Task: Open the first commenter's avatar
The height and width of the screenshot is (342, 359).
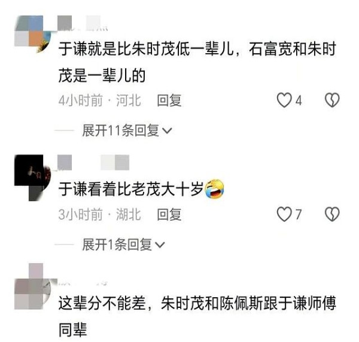Action: click(x=32, y=34)
